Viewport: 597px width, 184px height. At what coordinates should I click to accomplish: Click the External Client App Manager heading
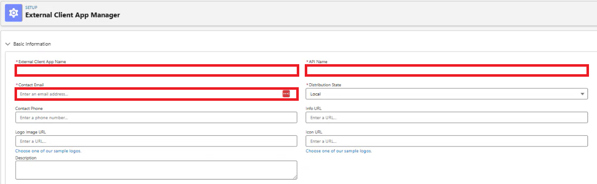coord(72,15)
